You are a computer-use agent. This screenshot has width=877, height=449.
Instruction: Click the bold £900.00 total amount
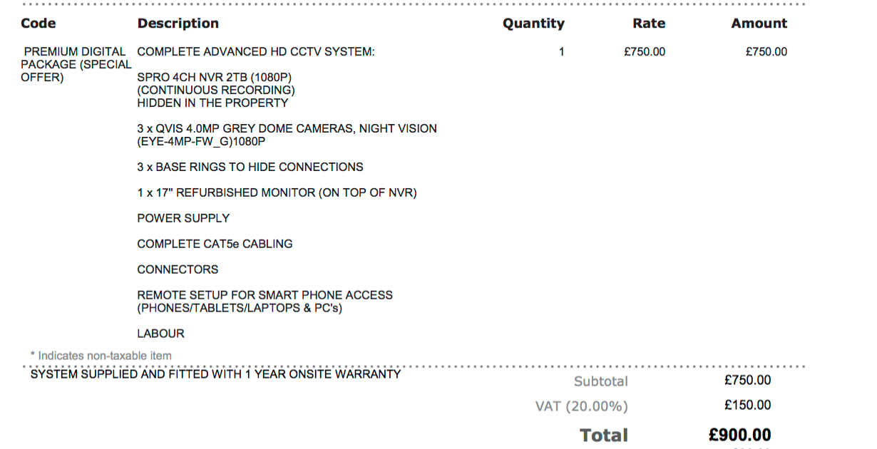pyautogui.click(x=739, y=435)
